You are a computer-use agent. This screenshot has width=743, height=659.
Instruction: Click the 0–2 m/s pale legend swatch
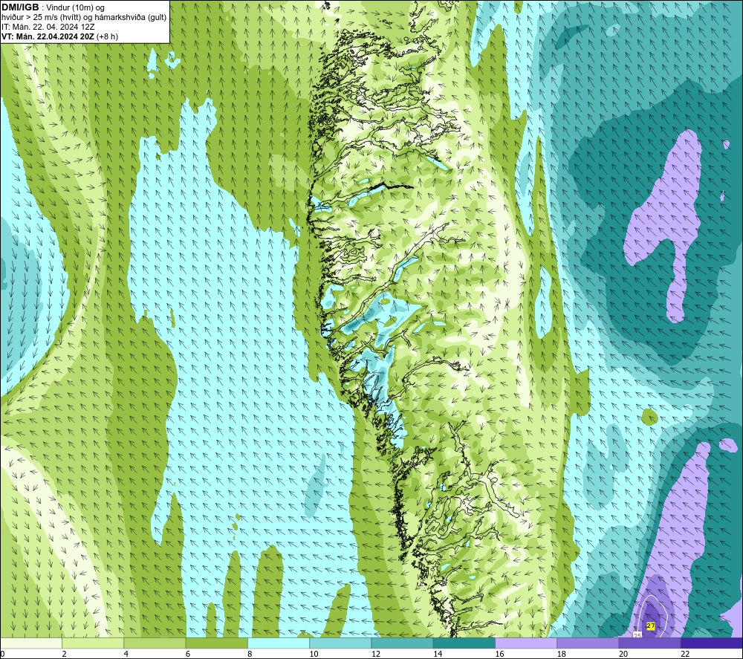tap(30, 643)
